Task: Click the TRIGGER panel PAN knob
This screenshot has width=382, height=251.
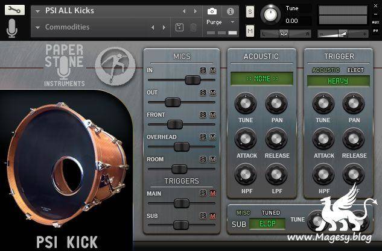Action: 354,103
